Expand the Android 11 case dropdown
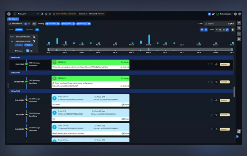The height and width of the screenshot is (156, 247). (x=37, y=14)
